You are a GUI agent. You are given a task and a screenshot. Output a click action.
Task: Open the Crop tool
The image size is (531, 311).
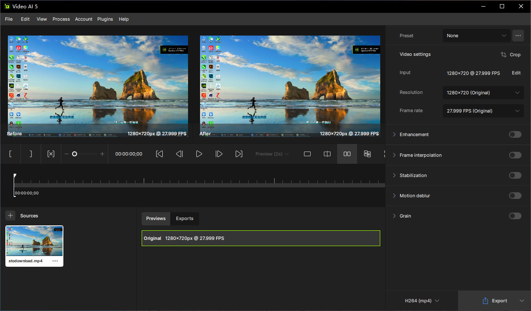(x=510, y=55)
